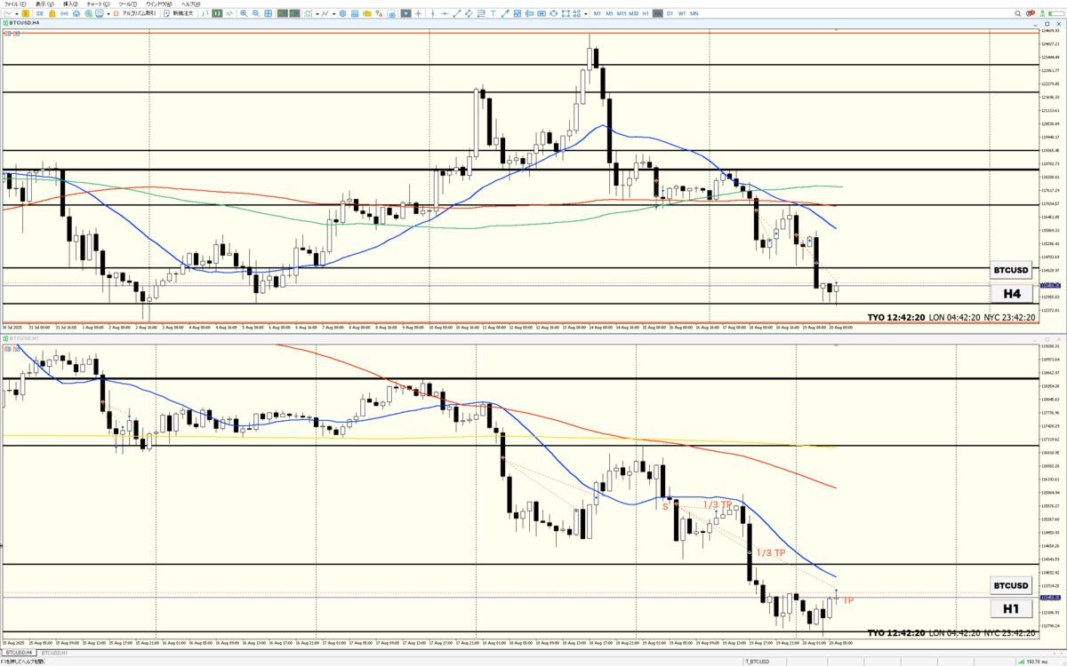This screenshot has width=1067, height=666.
Task: Select the text label tool
Action: tap(493, 13)
